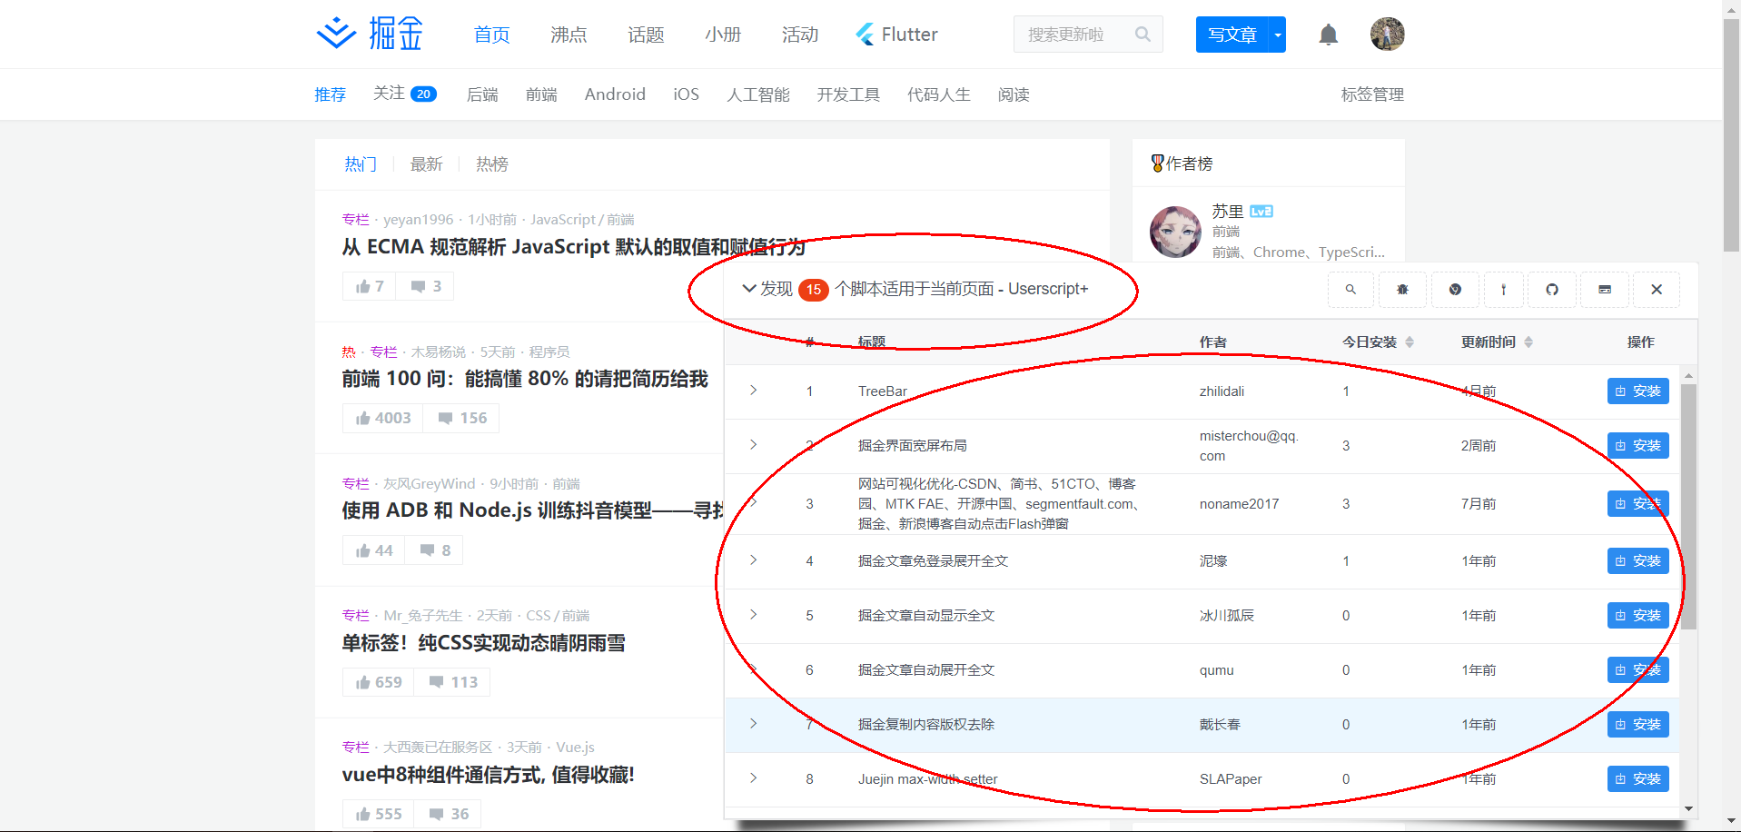Open the GitHub icon in Userscript+ toolbar

click(x=1552, y=290)
